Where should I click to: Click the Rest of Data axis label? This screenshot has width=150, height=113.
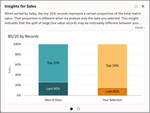[53, 100]
